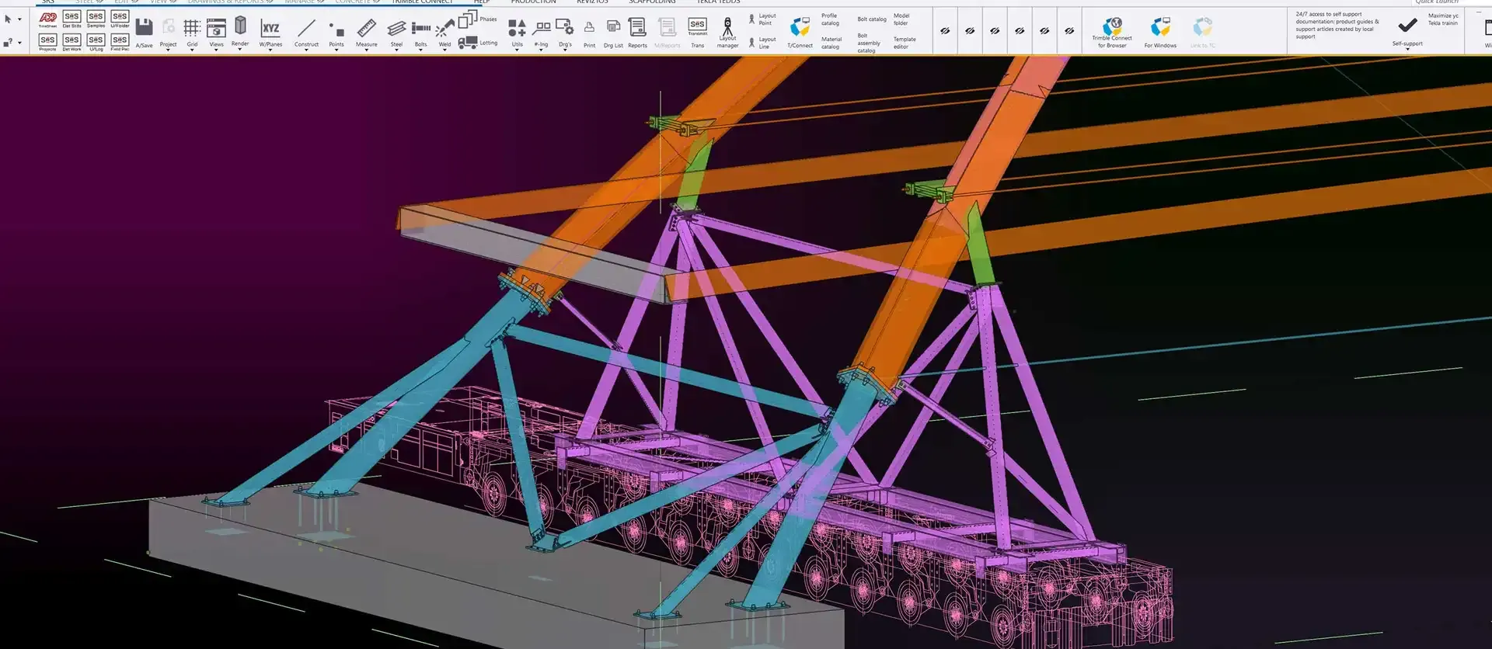This screenshot has width=1492, height=649.
Task: Select the Bolts tool icon
Action: coord(420,29)
